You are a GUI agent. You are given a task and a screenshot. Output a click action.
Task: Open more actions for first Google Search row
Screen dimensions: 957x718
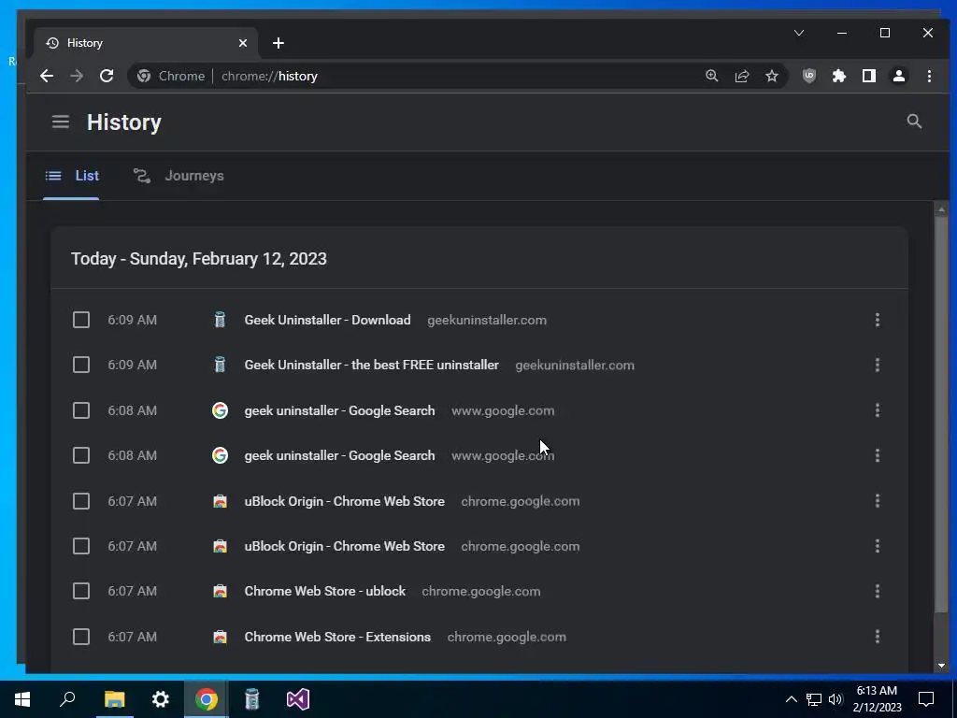point(877,410)
